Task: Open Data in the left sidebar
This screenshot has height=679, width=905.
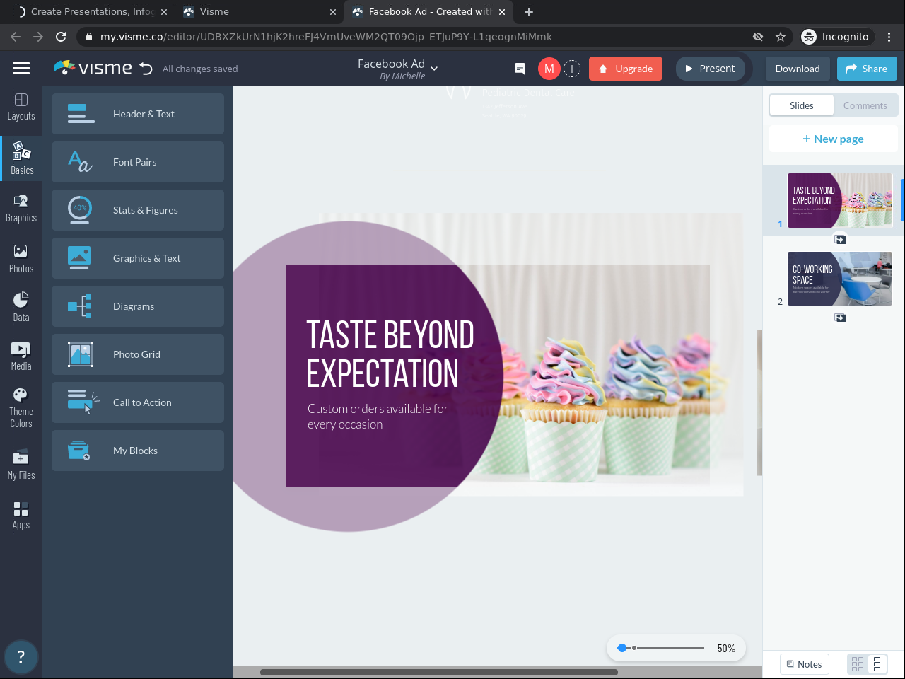Action: (x=21, y=307)
